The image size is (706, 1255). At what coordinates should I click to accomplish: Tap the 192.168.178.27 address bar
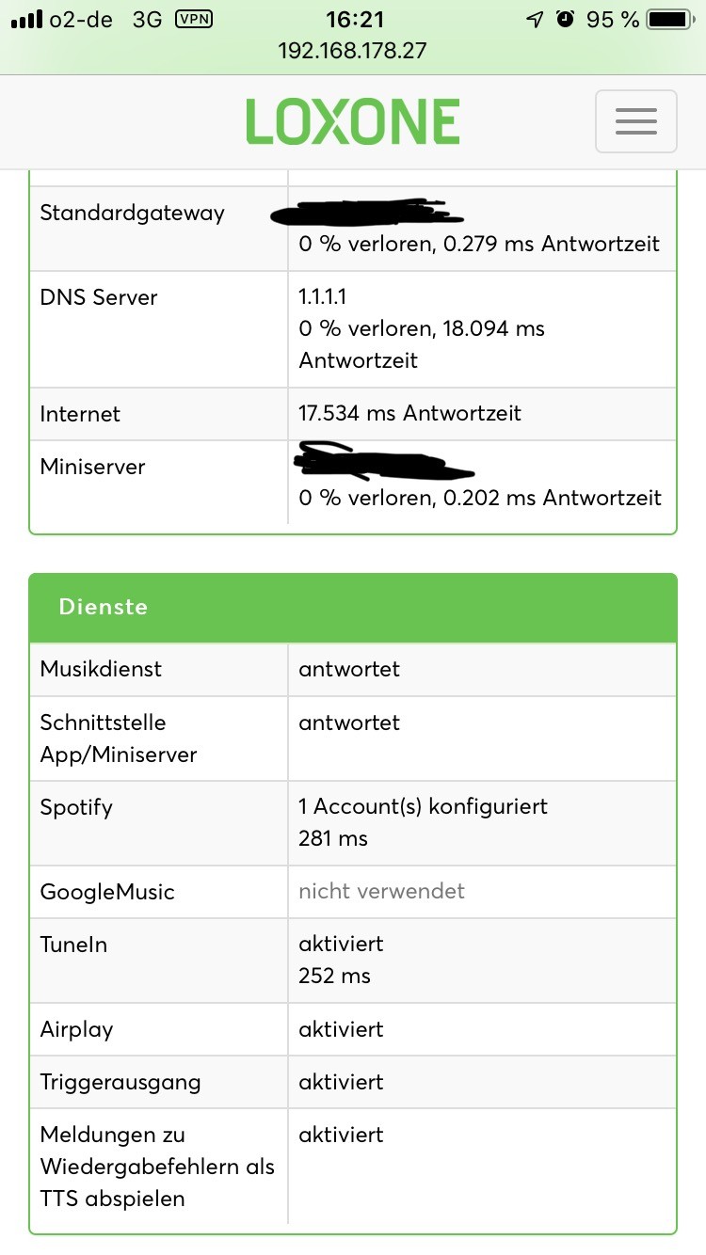pos(353,51)
